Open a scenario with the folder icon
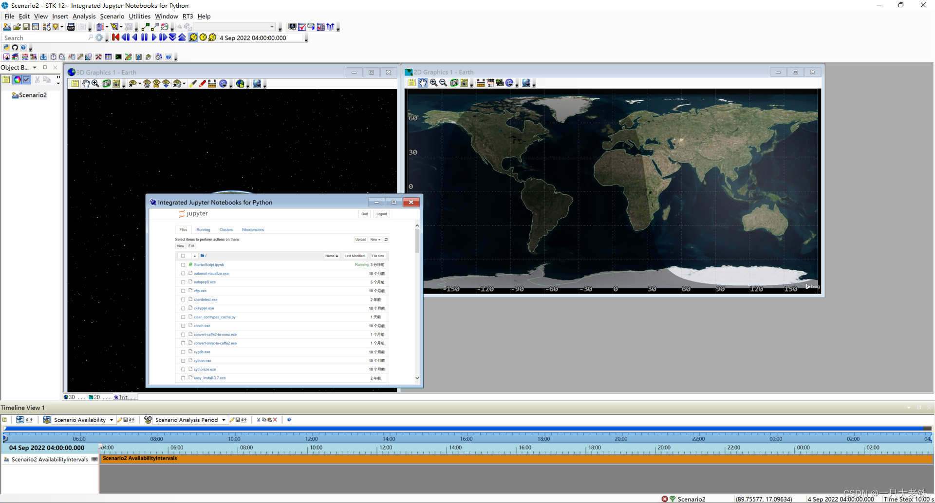This screenshot has width=935, height=503. click(17, 27)
